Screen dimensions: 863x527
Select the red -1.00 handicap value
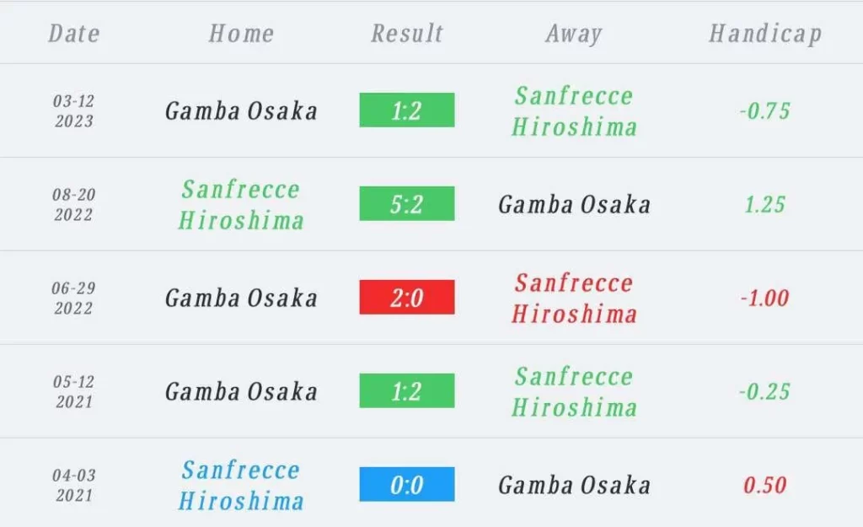(764, 298)
